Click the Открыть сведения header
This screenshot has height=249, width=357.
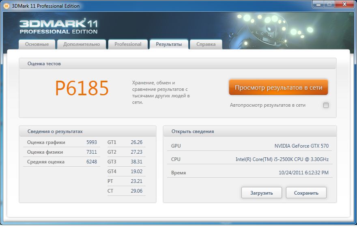click(193, 131)
